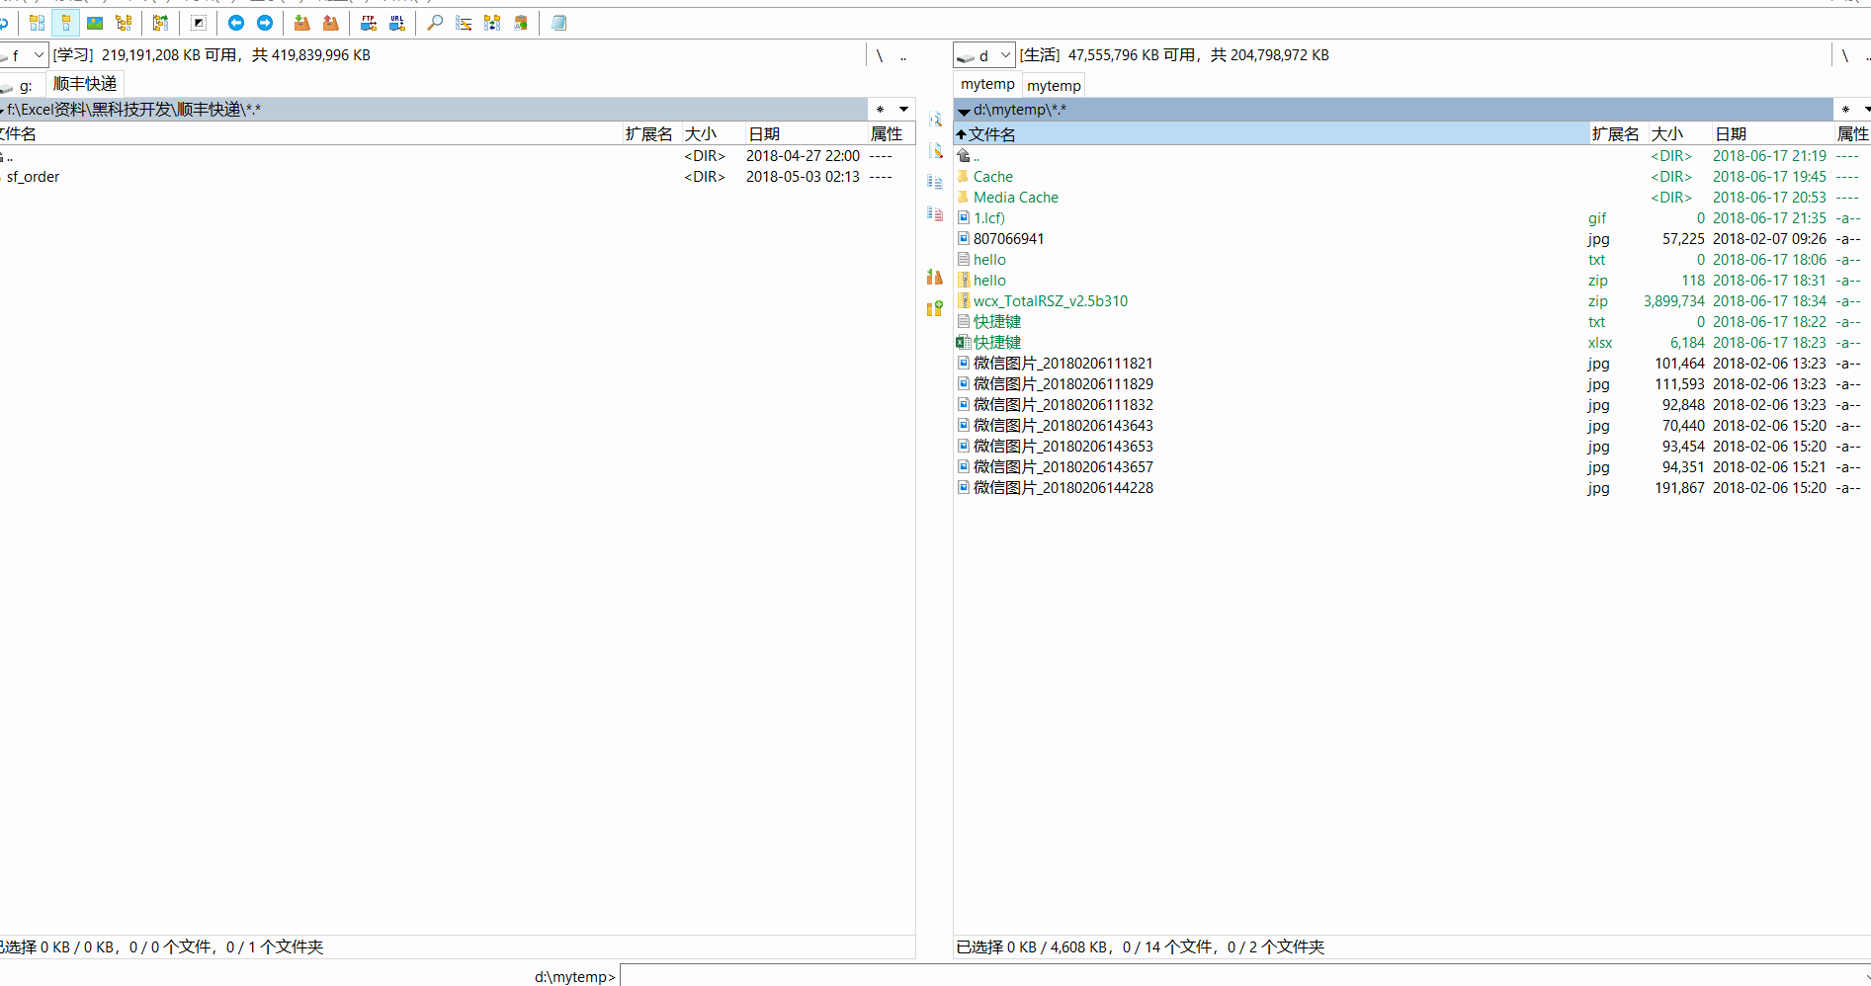The height and width of the screenshot is (986, 1871).
Task: Click the edit file icon in middle bar
Action: click(935, 151)
